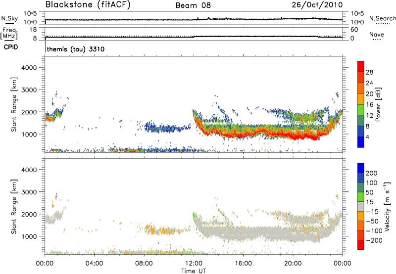Select the "1000" tick on Power panel

click(x=29, y=134)
